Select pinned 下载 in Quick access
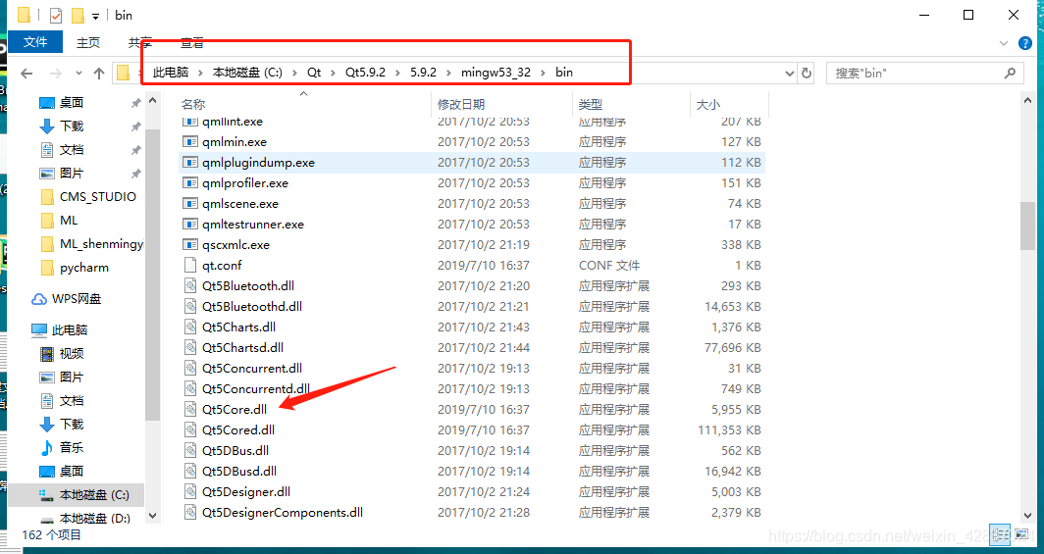Viewport: 1044px width, 554px height. click(x=72, y=126)
